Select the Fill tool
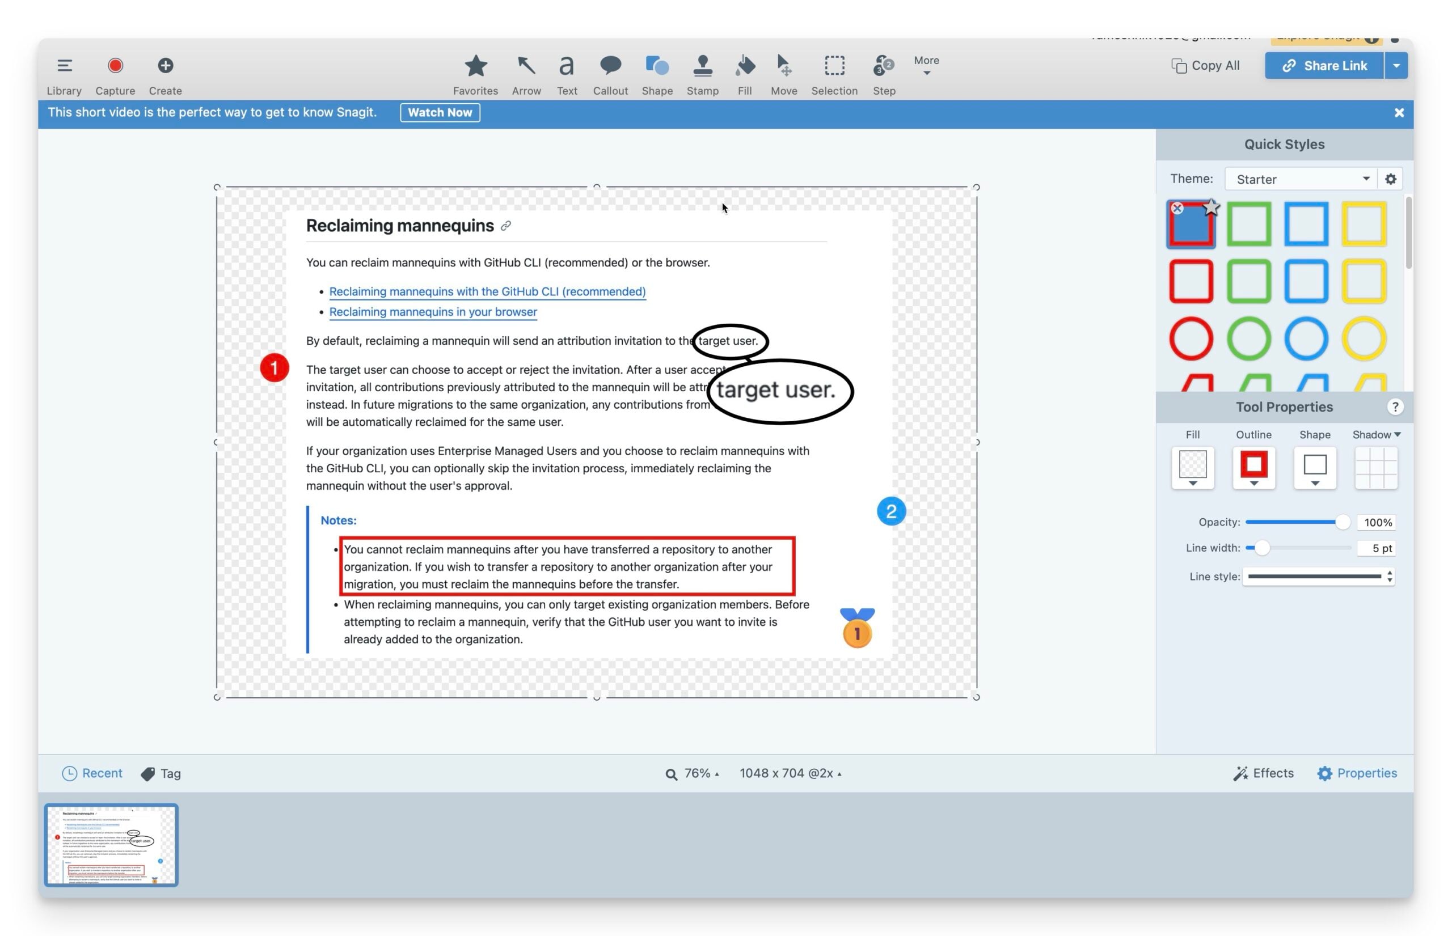The width and height of the screenshot is (1452, 936). (x=745, y=66)
